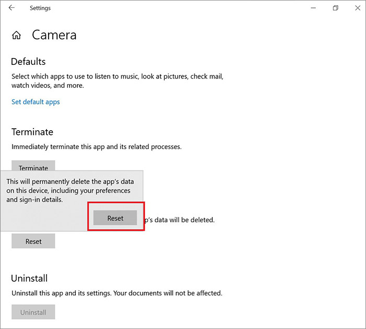
Task: Close the Settings window
Action: 357,8
